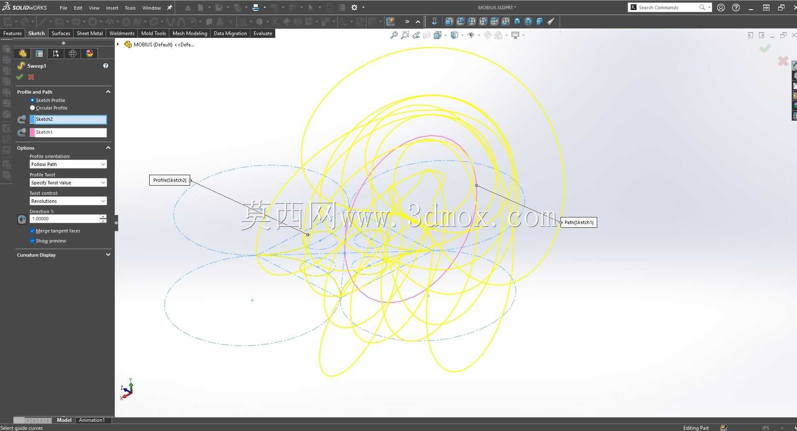Click the Zoom to Area icon

[405, 35]
